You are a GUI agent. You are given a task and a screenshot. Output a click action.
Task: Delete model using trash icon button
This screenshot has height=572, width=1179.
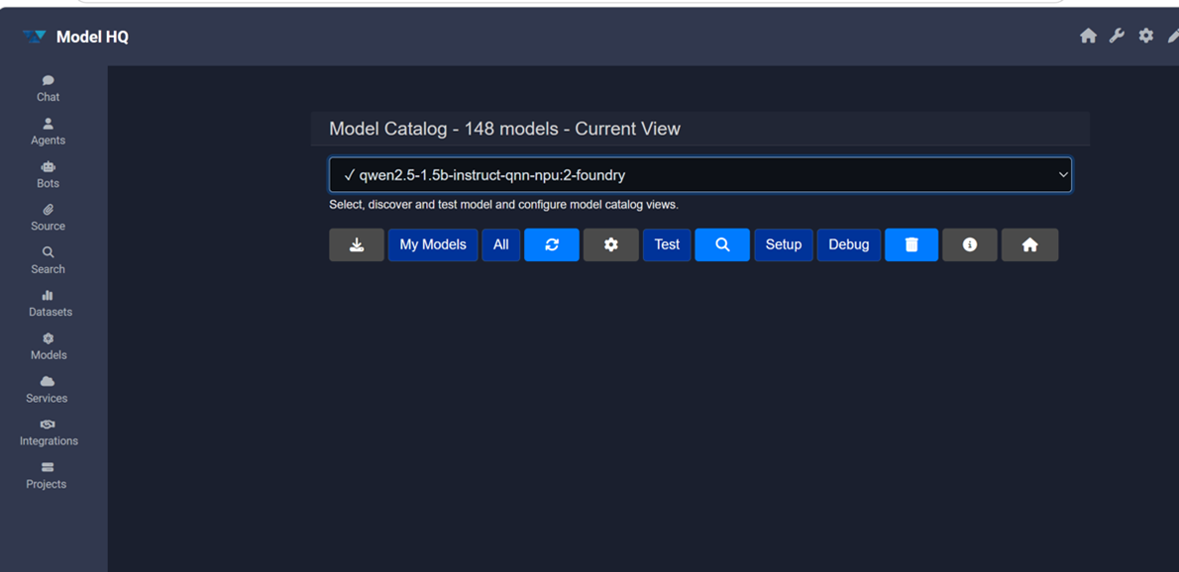[911, 245]
